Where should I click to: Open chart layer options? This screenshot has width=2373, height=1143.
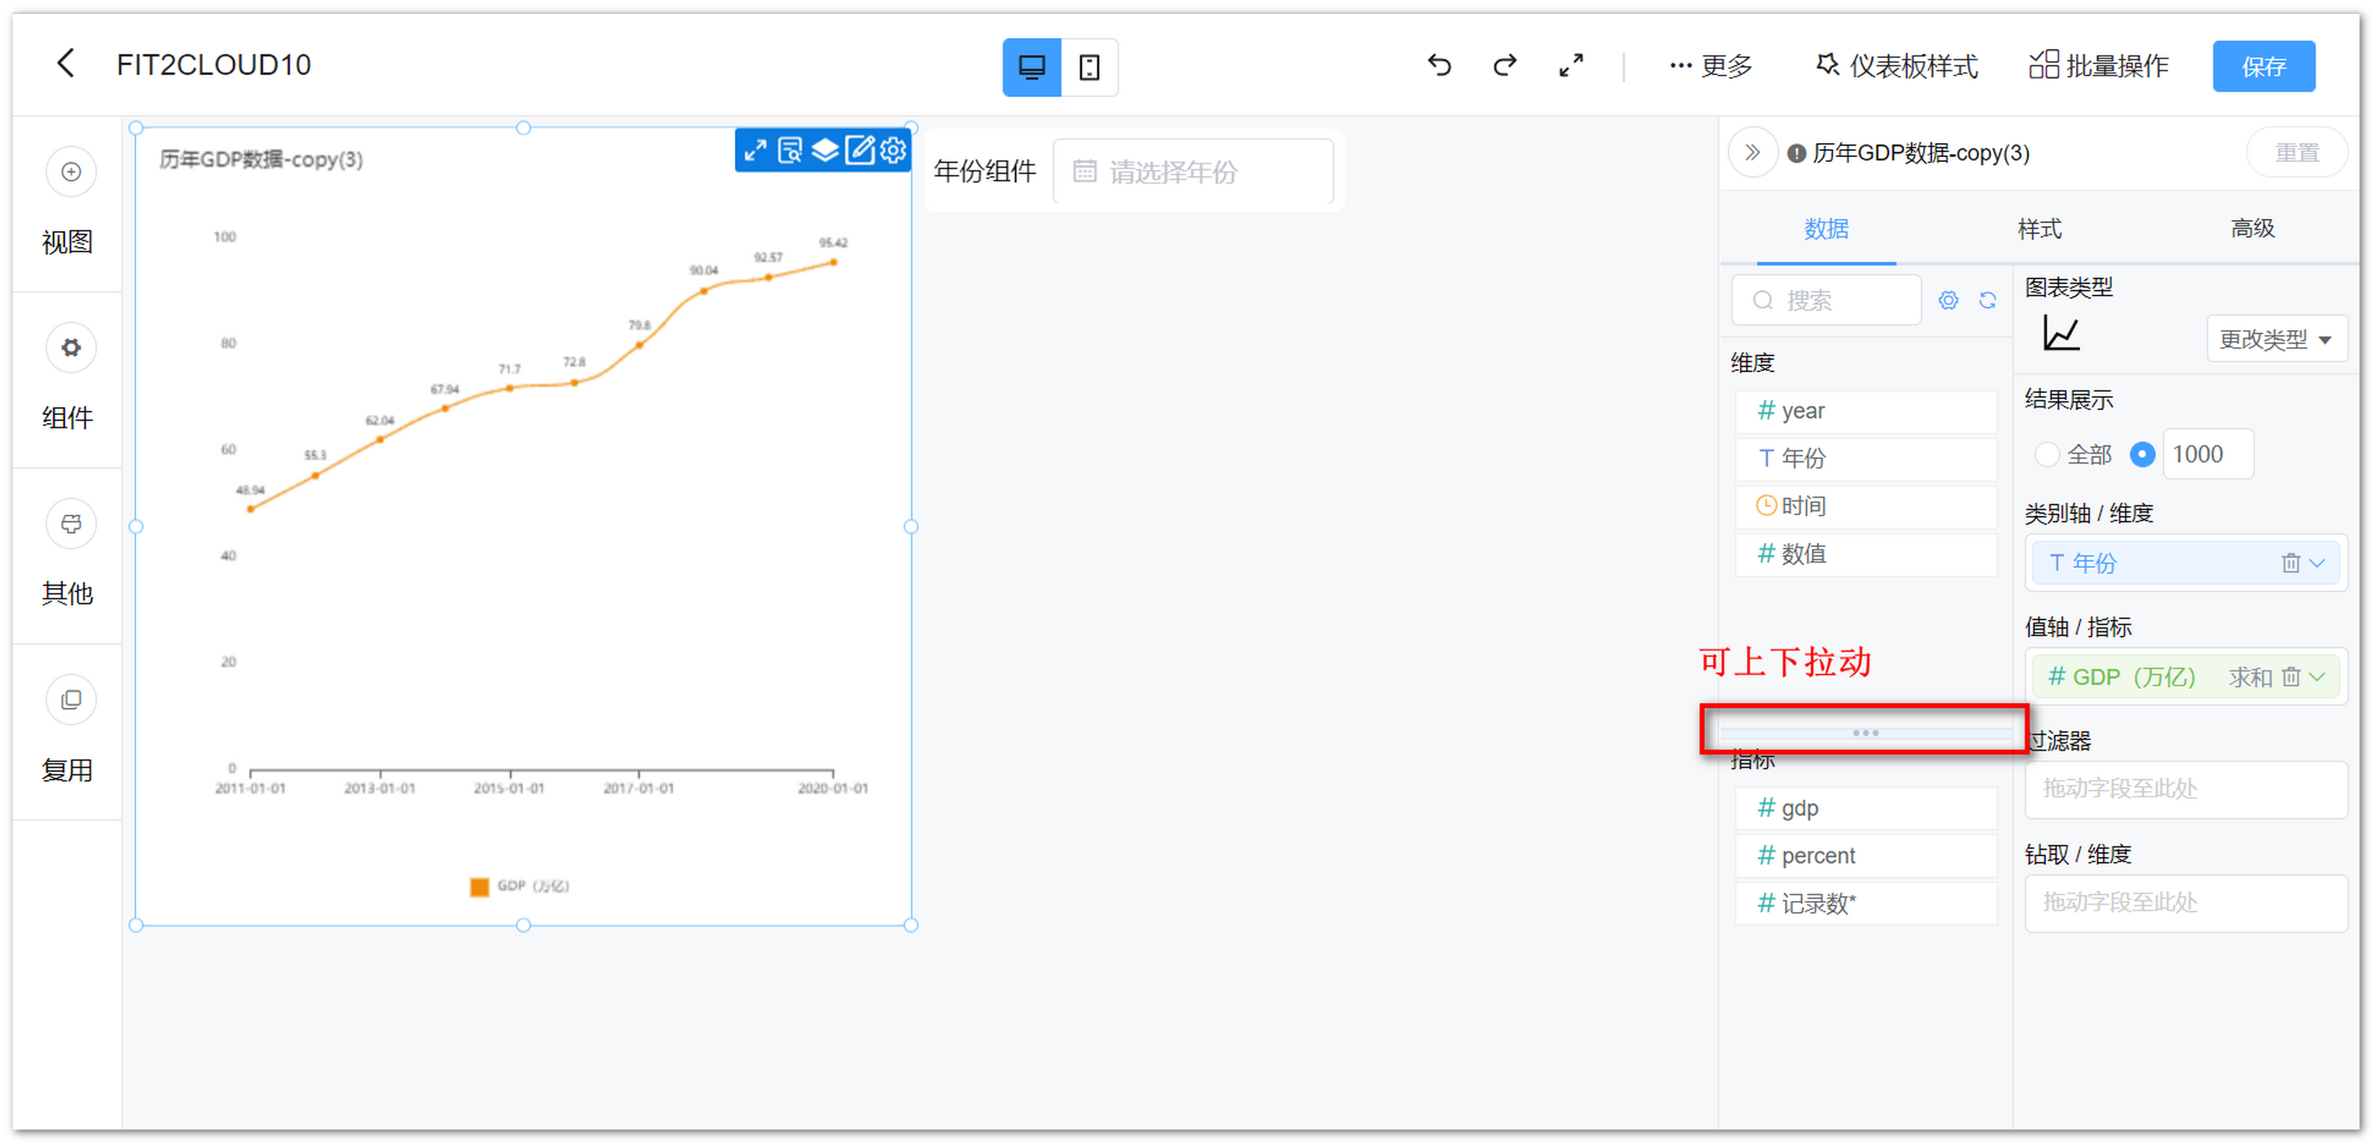824,150
